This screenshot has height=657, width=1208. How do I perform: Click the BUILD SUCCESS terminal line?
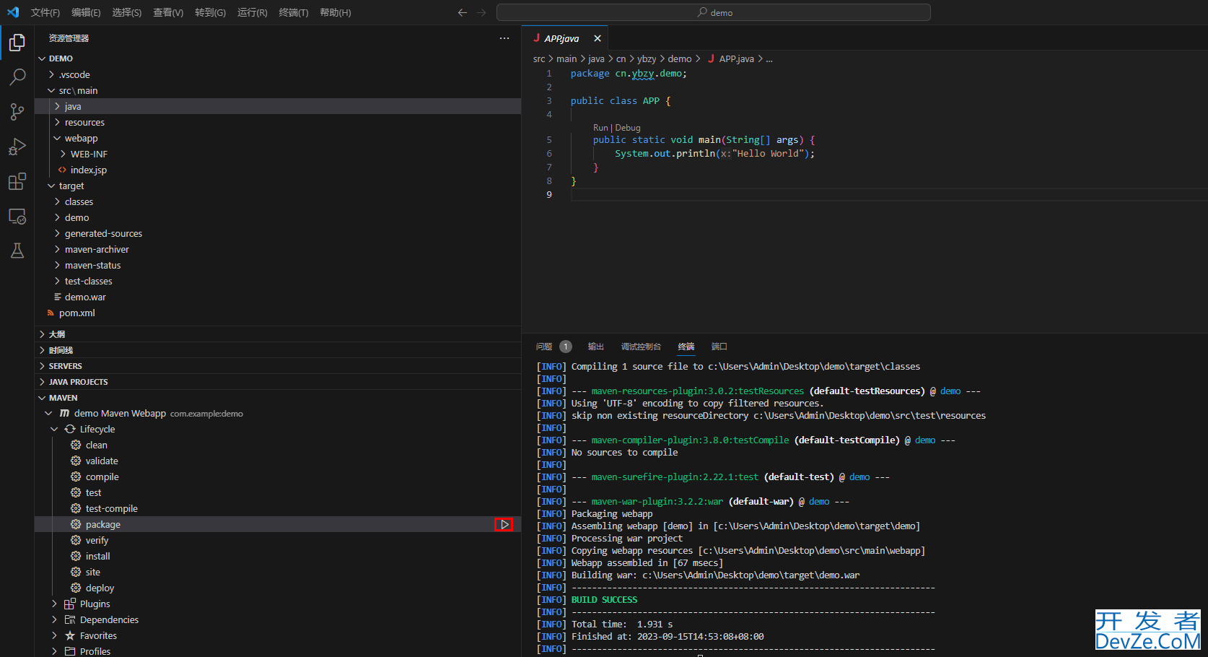604,600
